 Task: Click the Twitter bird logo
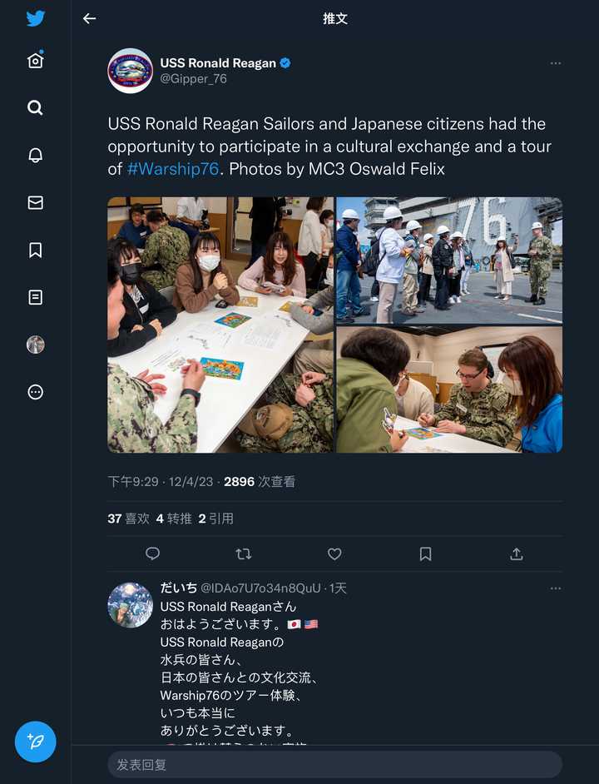tap(36, 18)
